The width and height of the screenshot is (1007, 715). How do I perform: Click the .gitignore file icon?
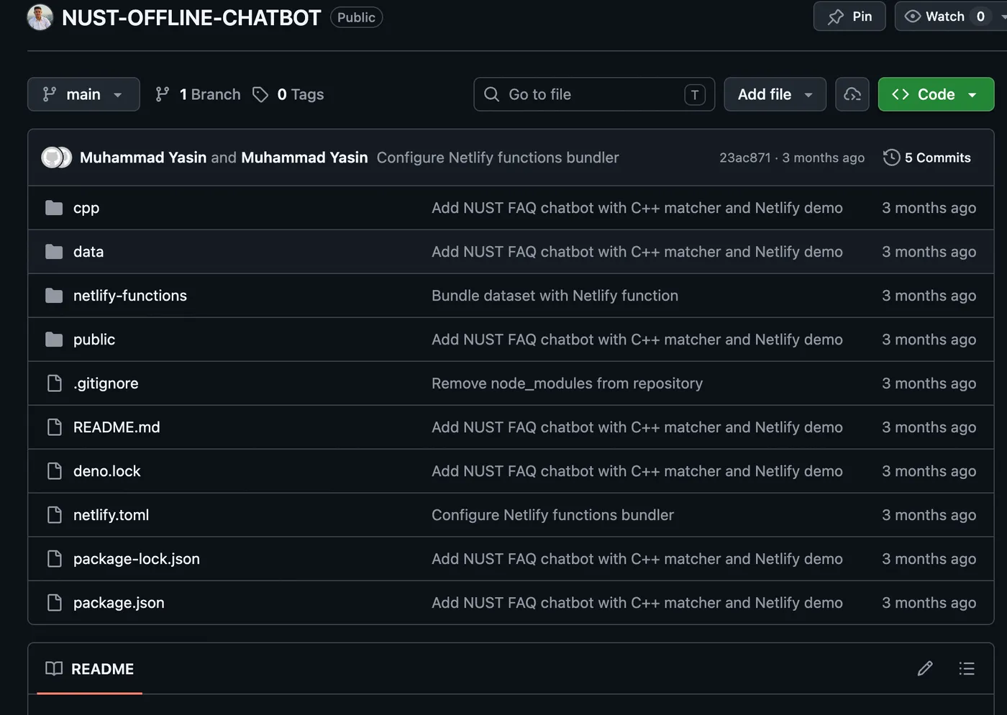tap(54, 383)
